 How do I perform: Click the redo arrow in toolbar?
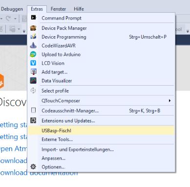tap(8, 19)
